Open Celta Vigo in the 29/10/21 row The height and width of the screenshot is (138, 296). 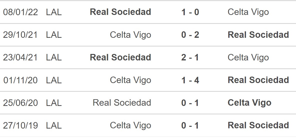click(x=130, y=35)
